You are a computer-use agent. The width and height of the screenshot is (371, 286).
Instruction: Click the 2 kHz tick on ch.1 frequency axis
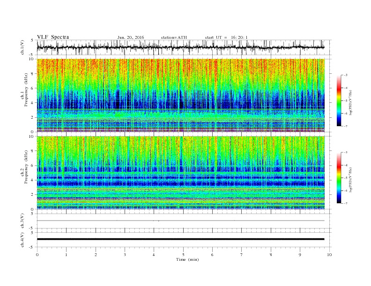tap(33, 117)
